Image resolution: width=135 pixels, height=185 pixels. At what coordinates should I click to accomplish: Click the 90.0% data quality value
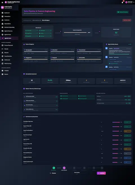pyautogui.click(x=50, y=80)
